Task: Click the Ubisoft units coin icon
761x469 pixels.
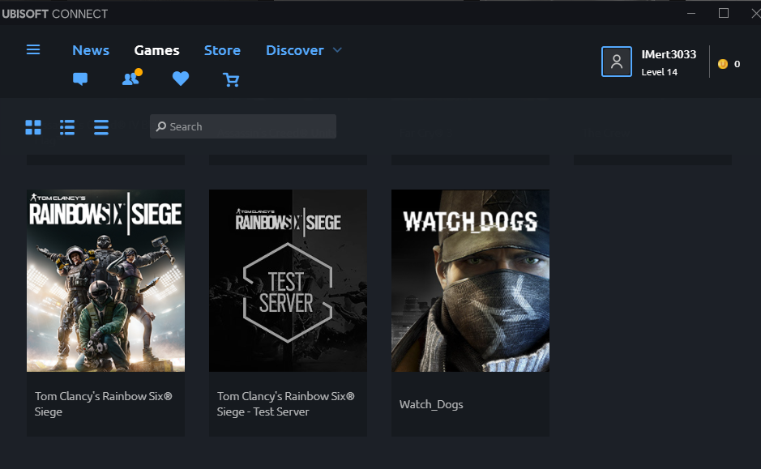Action: tap(723, 64)
